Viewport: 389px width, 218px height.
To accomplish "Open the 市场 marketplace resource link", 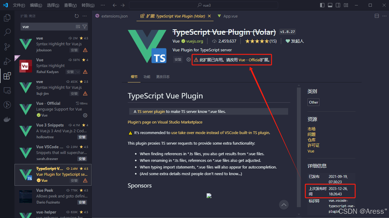I will (x=311, y=129).
